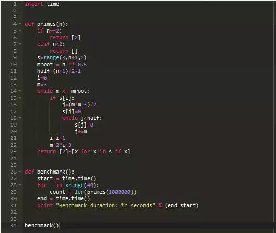276x233 pixels.
Task: Collapse the fold arrow at line 7
Action: tap(20, 44)
